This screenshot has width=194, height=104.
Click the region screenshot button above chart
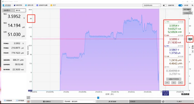(187, 9)
